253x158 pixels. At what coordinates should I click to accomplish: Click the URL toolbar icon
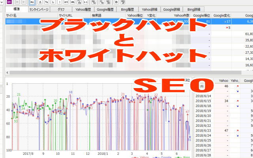(73, 2)
